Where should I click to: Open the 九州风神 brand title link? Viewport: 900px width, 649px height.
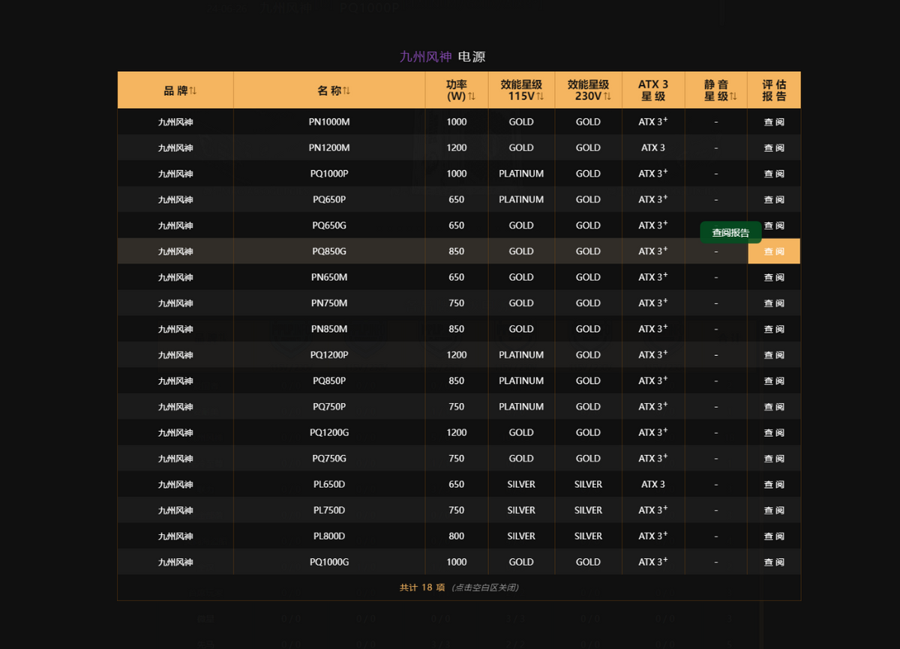(x=426, y=57)
